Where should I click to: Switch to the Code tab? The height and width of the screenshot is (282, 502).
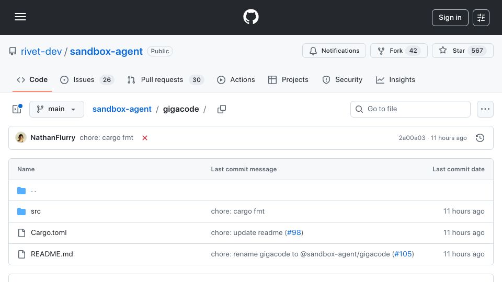click(32, 79)
